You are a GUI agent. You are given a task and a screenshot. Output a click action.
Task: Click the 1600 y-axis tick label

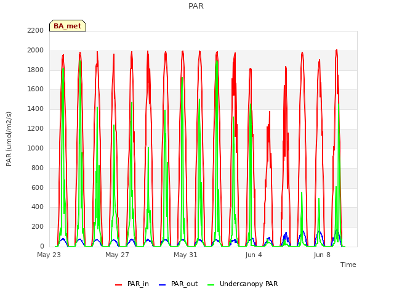tap(36, 89)
